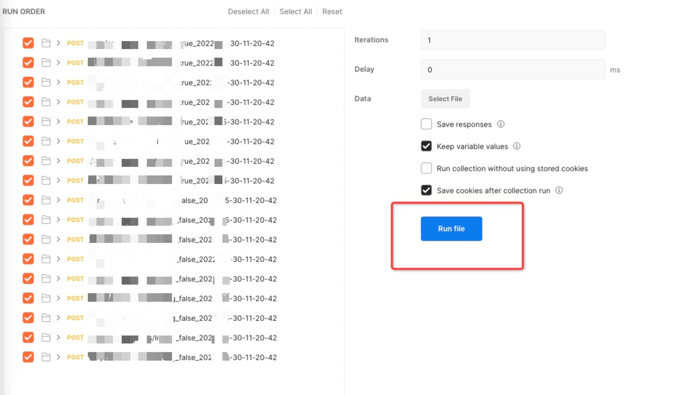Click into the Iterations input field
This screenshot has width=674, height=395.
[512, 40]
